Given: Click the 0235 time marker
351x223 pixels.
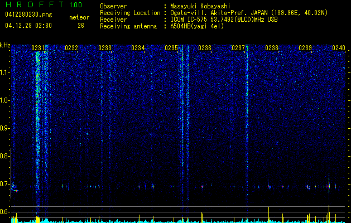Looking at the screenshot, I should point(171,48).
